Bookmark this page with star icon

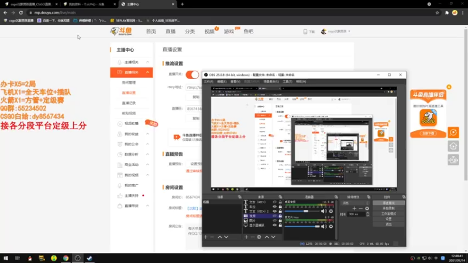click(437, 12)
